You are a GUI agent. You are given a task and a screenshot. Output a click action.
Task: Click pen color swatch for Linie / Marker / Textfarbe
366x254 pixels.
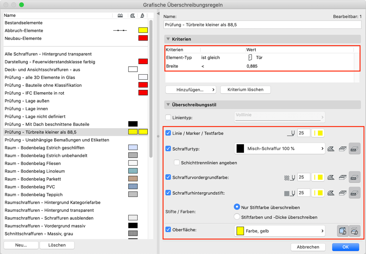(x=318, y=133)
